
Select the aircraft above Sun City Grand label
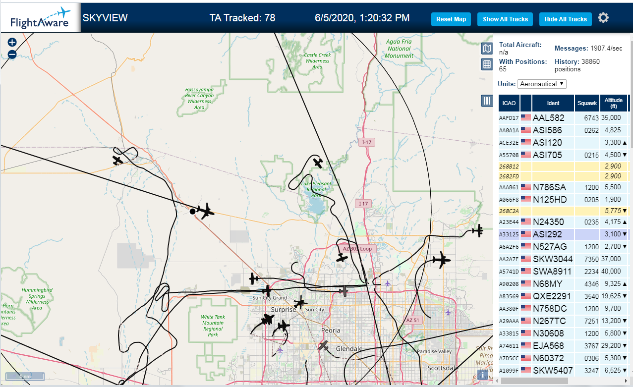[268, 290]
